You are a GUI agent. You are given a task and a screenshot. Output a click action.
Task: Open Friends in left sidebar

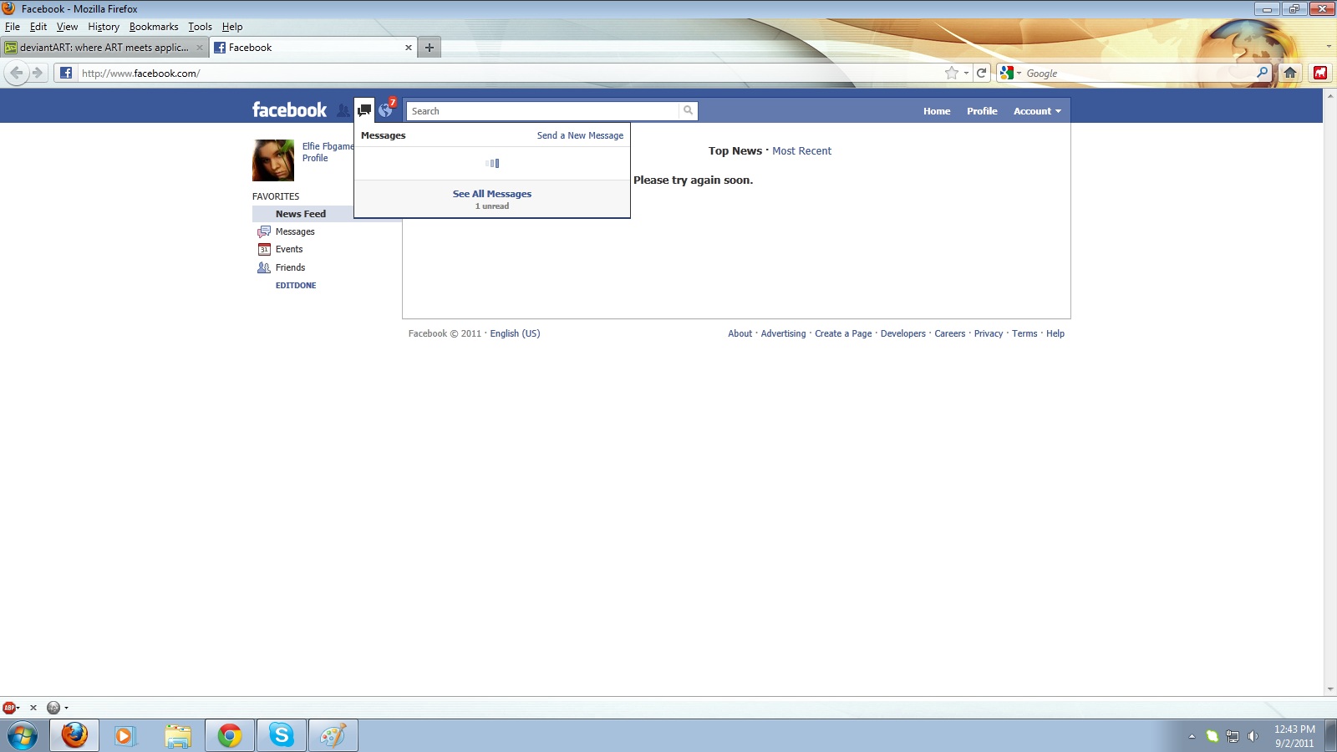tap(290, 267)
